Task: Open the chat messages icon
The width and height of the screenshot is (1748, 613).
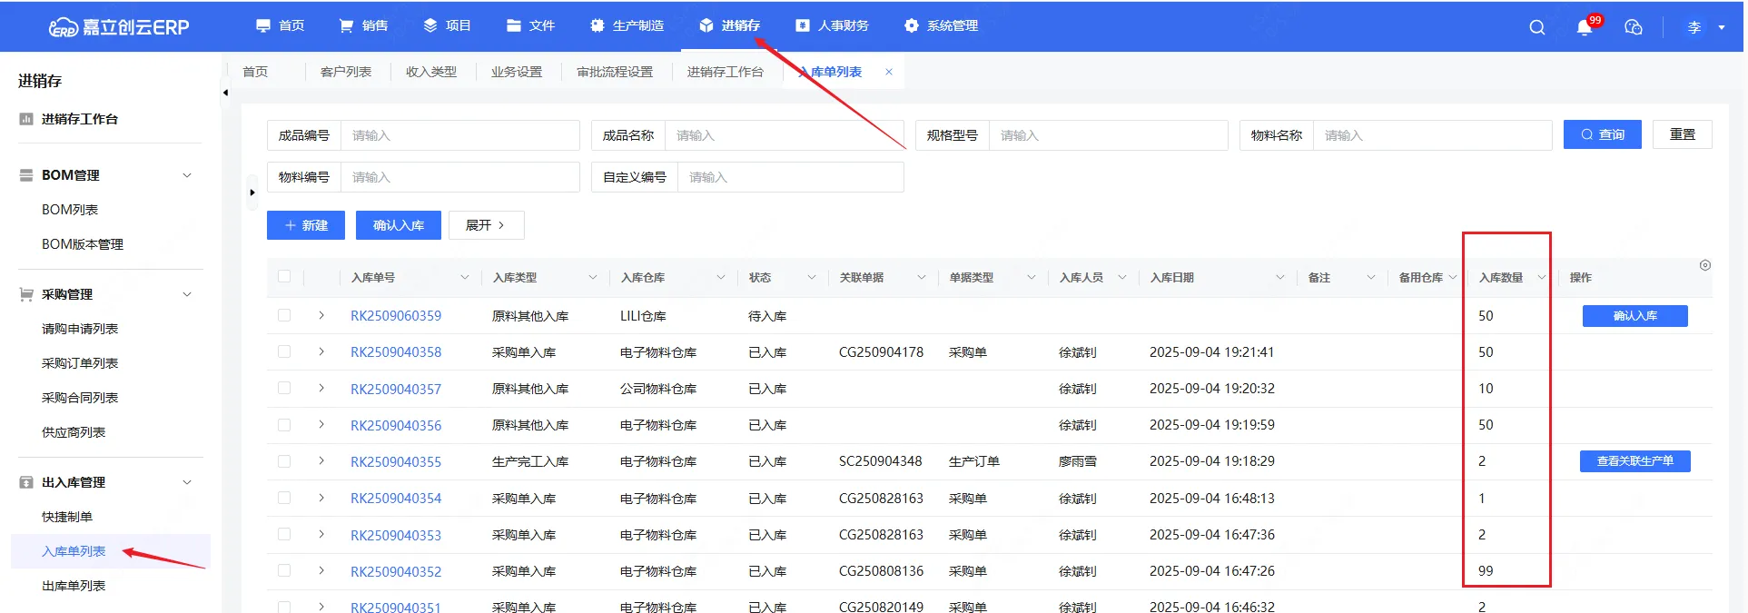Action: click(1633, 27)
